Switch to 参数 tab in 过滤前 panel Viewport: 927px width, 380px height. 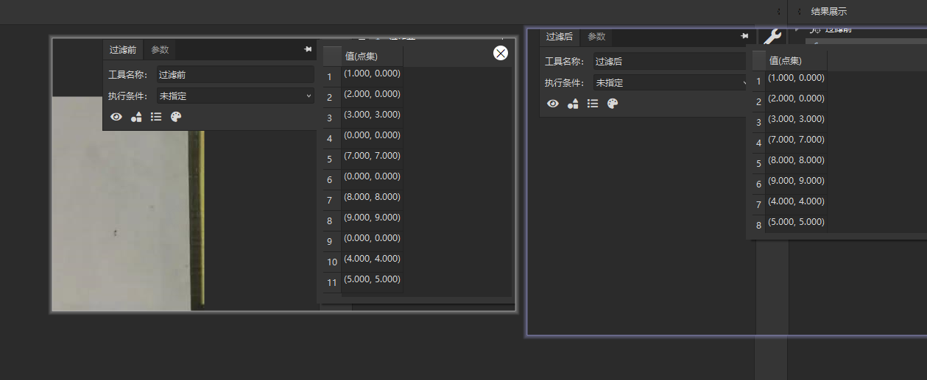pos(160,50)
